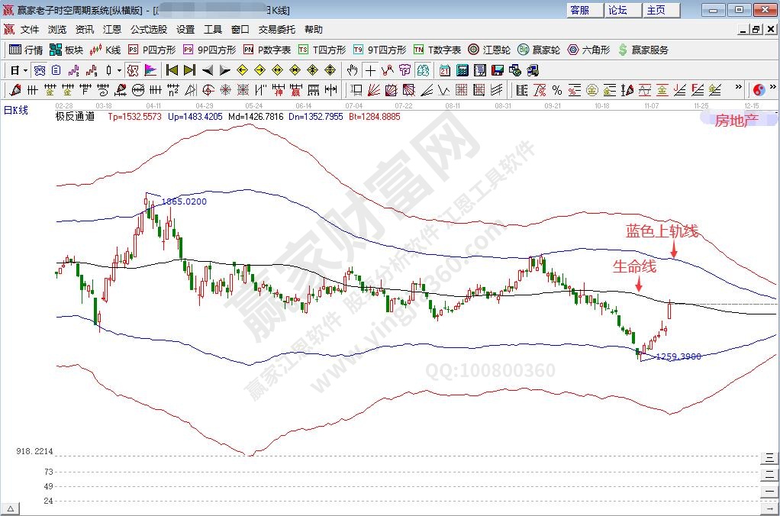Open the 六角形 hexagon tool
This screenshot has height=516, width=780.
tap(588, 50)
